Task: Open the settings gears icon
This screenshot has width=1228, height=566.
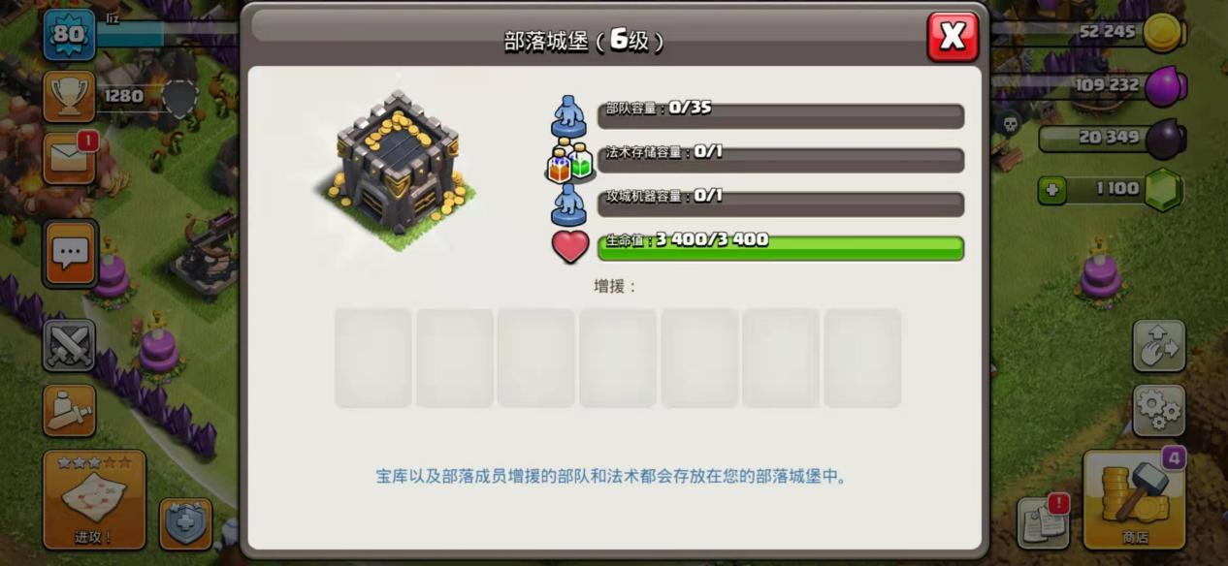Action: coord(1159,410)
